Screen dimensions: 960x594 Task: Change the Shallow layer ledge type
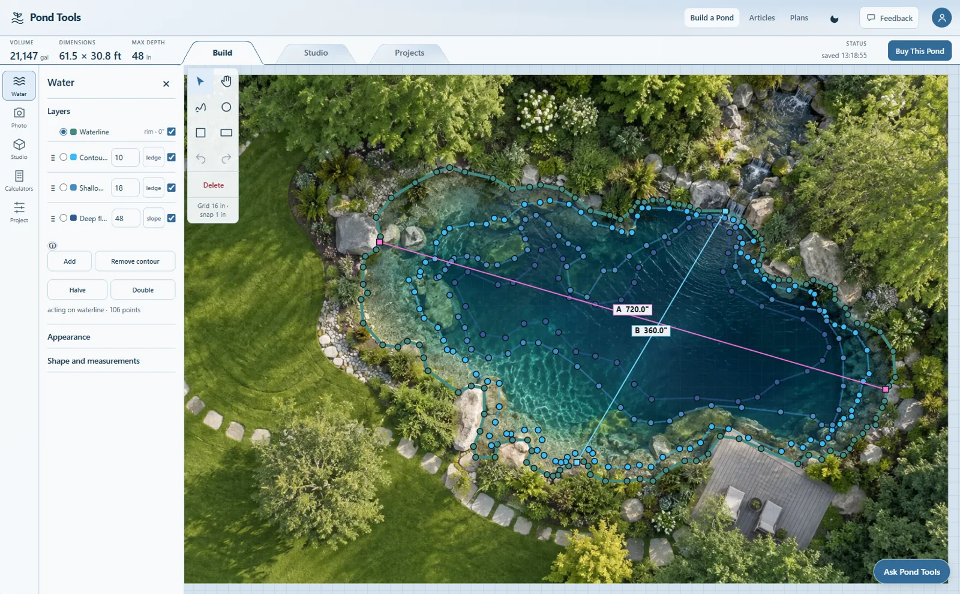(154, 188)
